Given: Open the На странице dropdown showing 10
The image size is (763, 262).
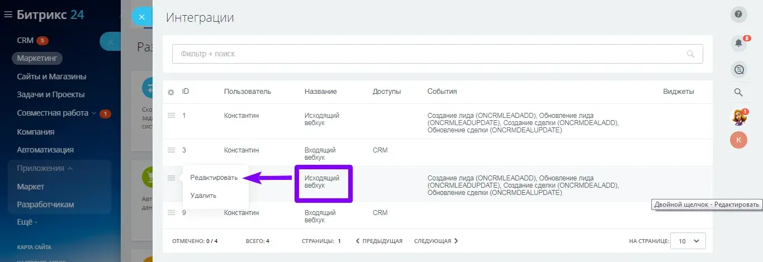Looking at the screenshot, I should pos(688,241).
